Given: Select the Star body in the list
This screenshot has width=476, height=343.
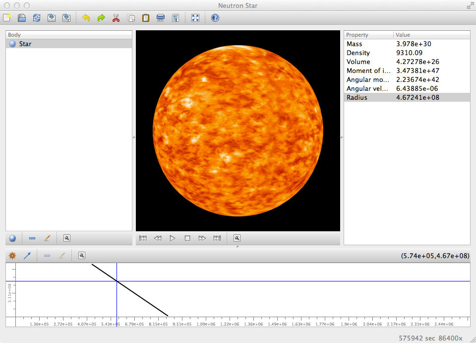Looking at the screenshot, I should 69,44.
